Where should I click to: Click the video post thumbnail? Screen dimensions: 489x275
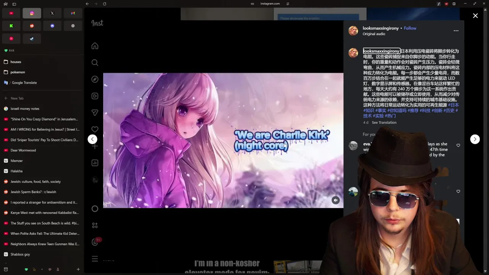[223, 140]
